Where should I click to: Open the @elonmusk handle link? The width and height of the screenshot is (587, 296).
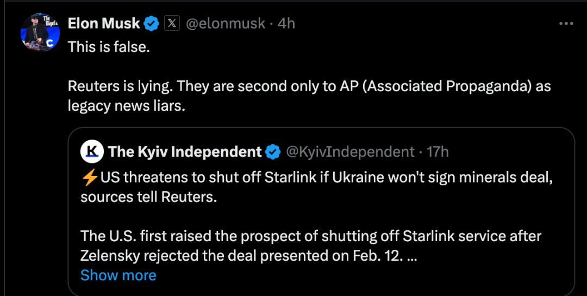pos(226,23)
